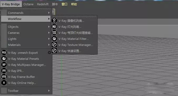Select V-Ray 摄像机列表 entry

point(74,21)
